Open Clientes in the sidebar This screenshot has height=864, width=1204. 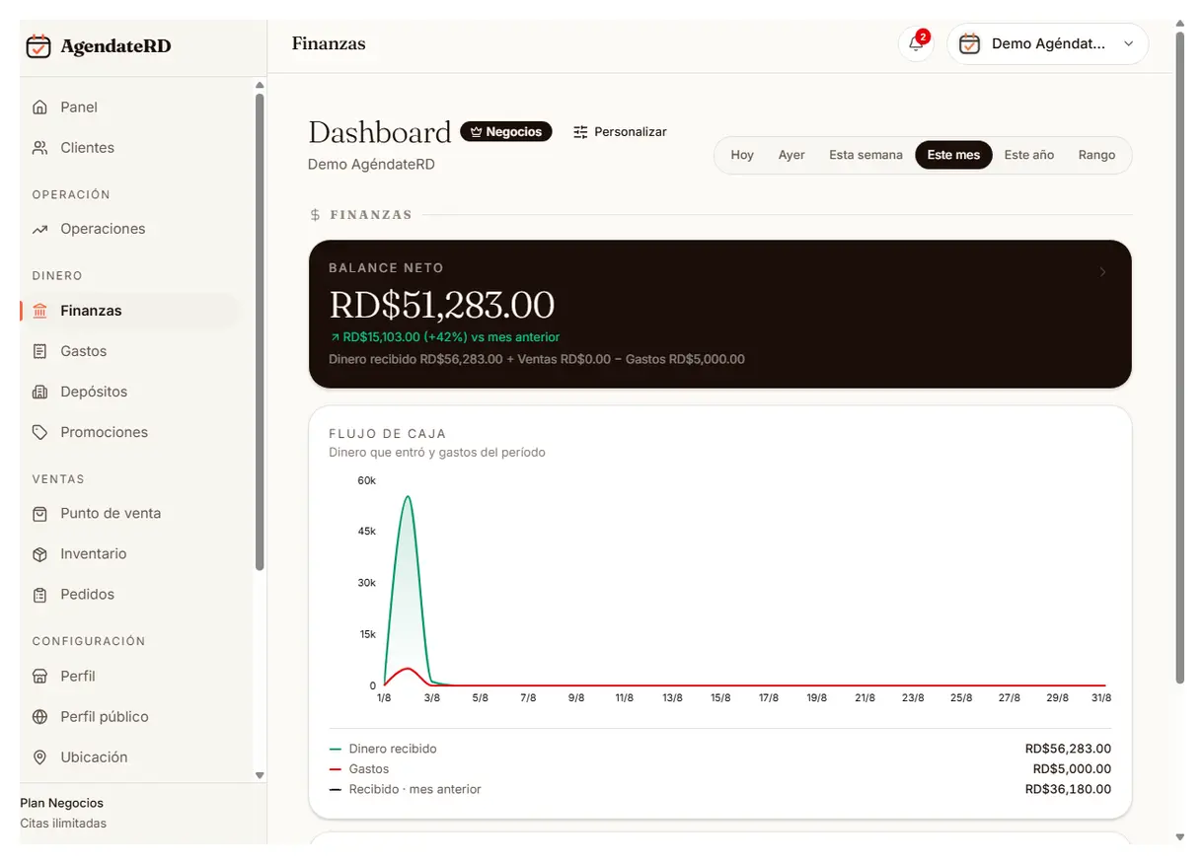tap(130, 147)
